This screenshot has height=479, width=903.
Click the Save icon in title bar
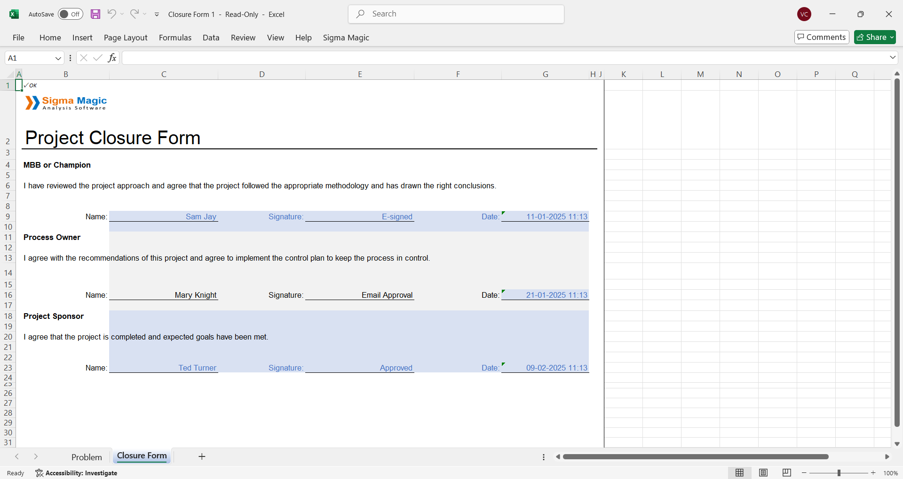coord(95,14)
